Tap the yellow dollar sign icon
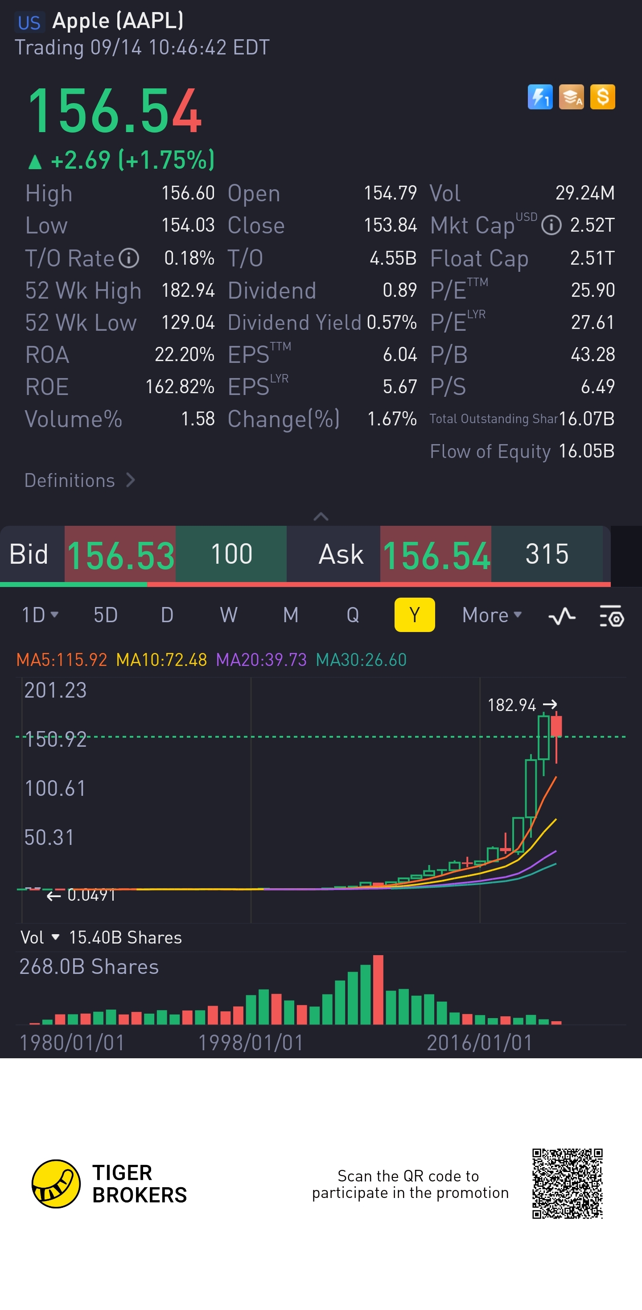Screen dimensions: 642x1310 (x=603, y=96)
